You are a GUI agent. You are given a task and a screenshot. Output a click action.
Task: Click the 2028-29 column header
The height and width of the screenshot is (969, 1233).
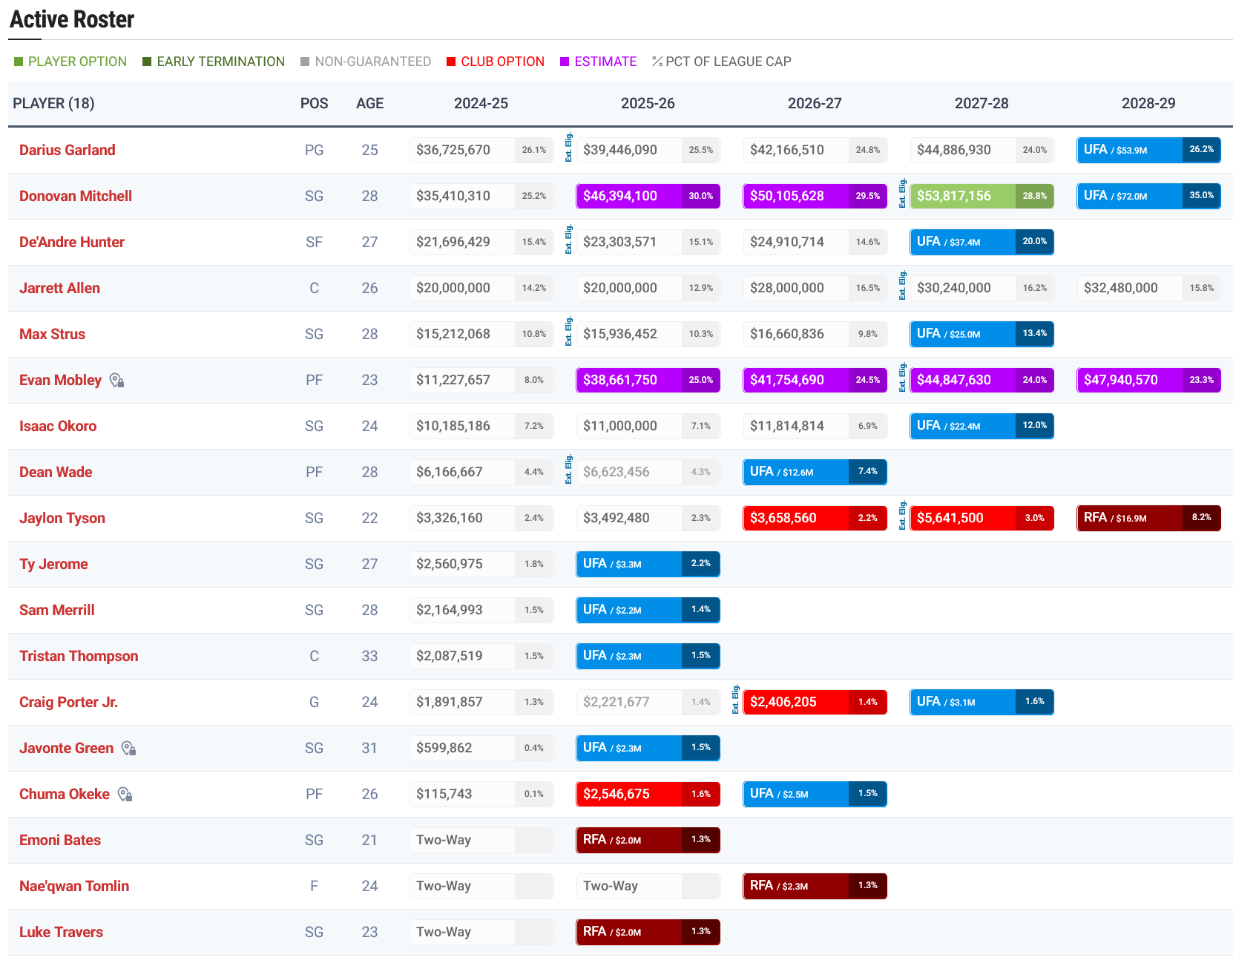pos(1148,103)
